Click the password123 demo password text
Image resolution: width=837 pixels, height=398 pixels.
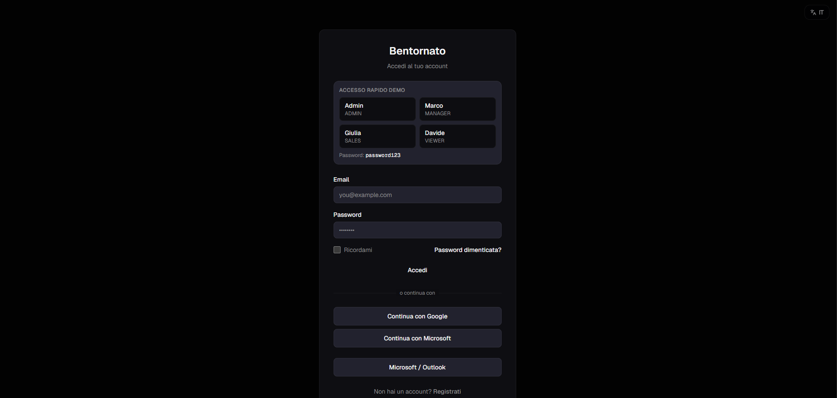[x=383, y=155]
